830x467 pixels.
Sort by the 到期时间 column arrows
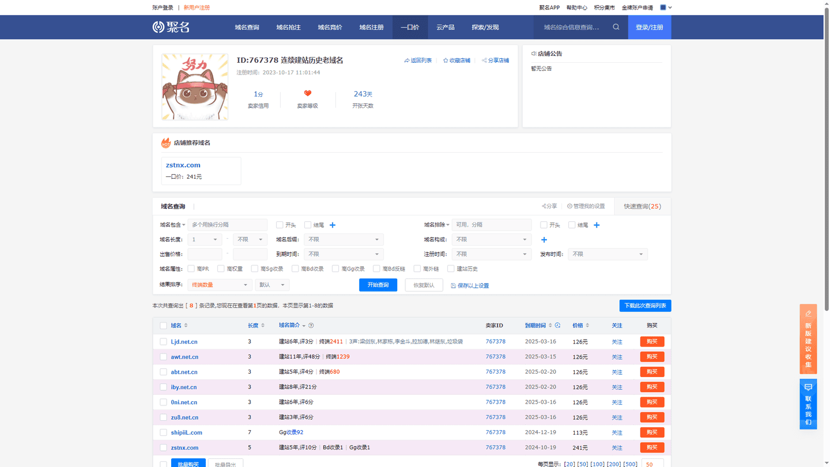(550, 326)
